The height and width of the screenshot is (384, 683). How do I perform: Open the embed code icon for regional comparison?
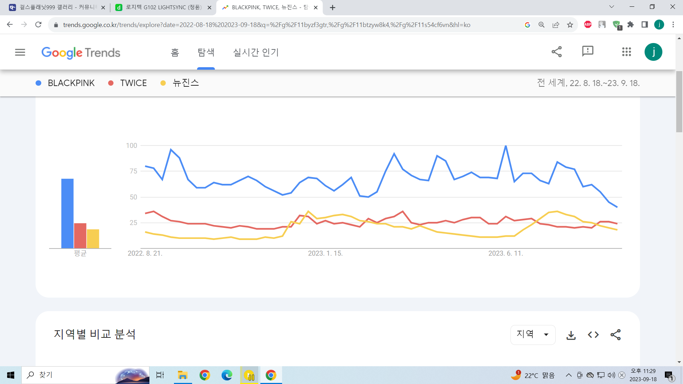pyautogui.click(x=593, y=335)
